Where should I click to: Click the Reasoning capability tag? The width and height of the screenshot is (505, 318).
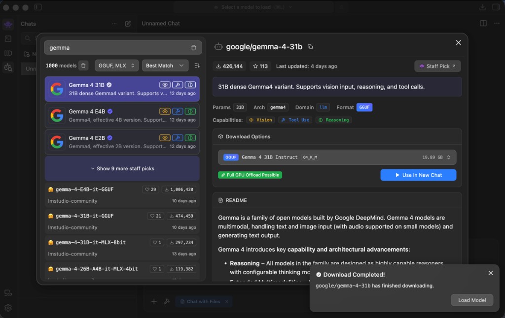pos(334,120)
